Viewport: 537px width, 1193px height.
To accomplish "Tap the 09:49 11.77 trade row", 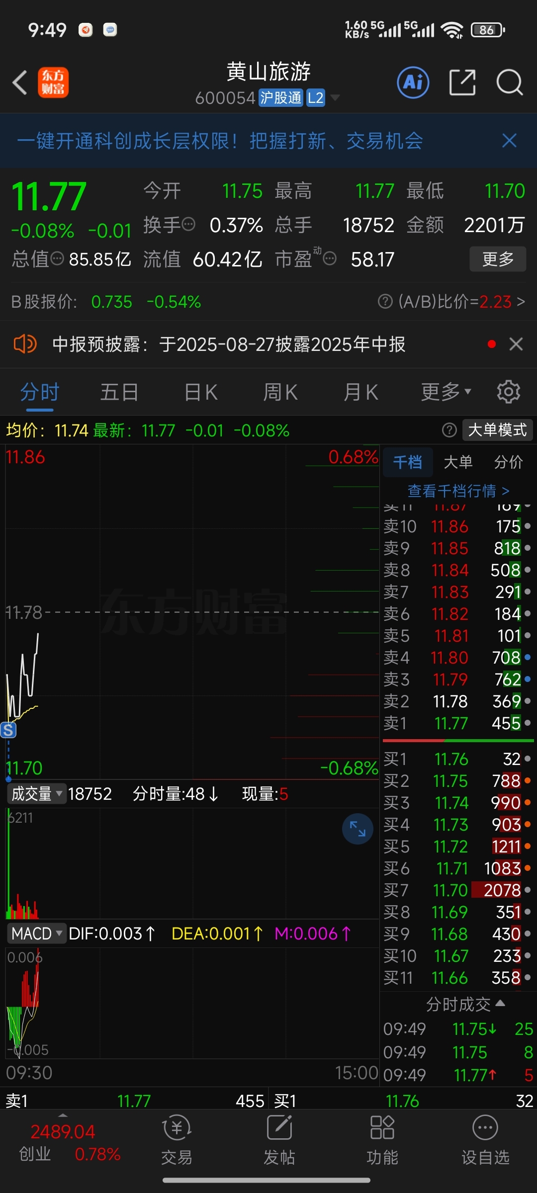I will [458, 1075].
